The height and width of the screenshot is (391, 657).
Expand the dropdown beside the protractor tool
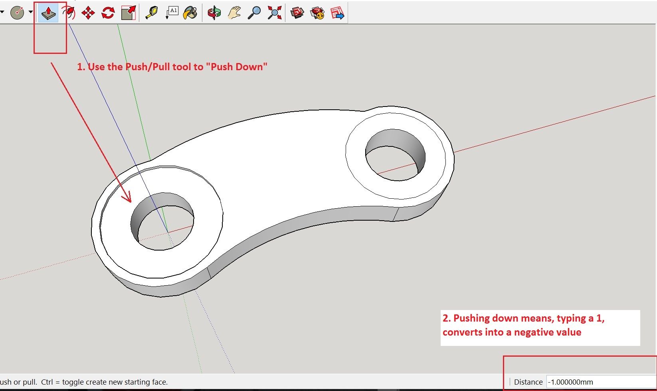[x=30, y=12]
